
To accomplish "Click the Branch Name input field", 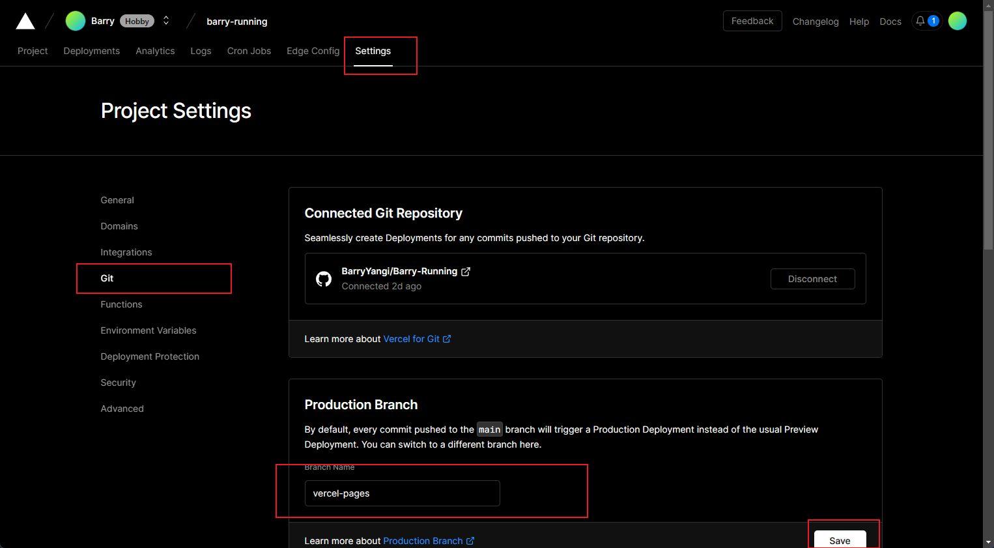I will [402, 493].
